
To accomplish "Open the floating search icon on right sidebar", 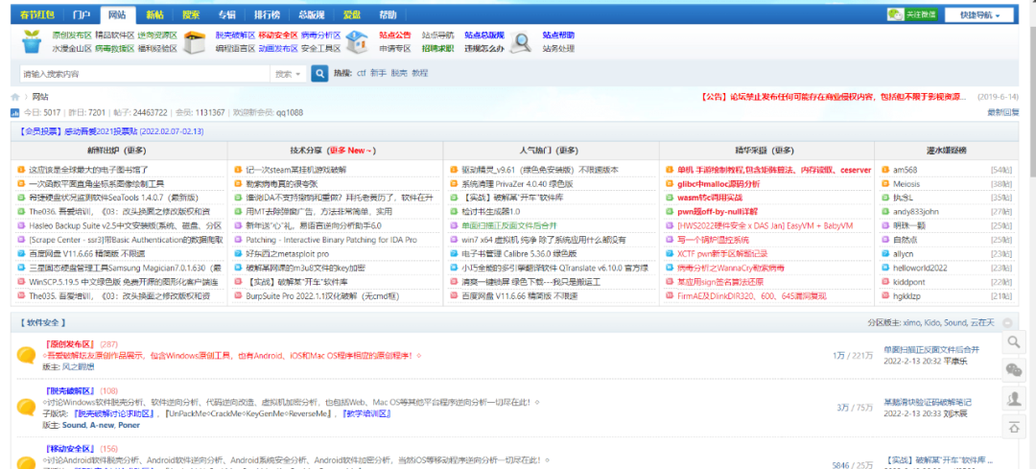I will pos(1014,342).
